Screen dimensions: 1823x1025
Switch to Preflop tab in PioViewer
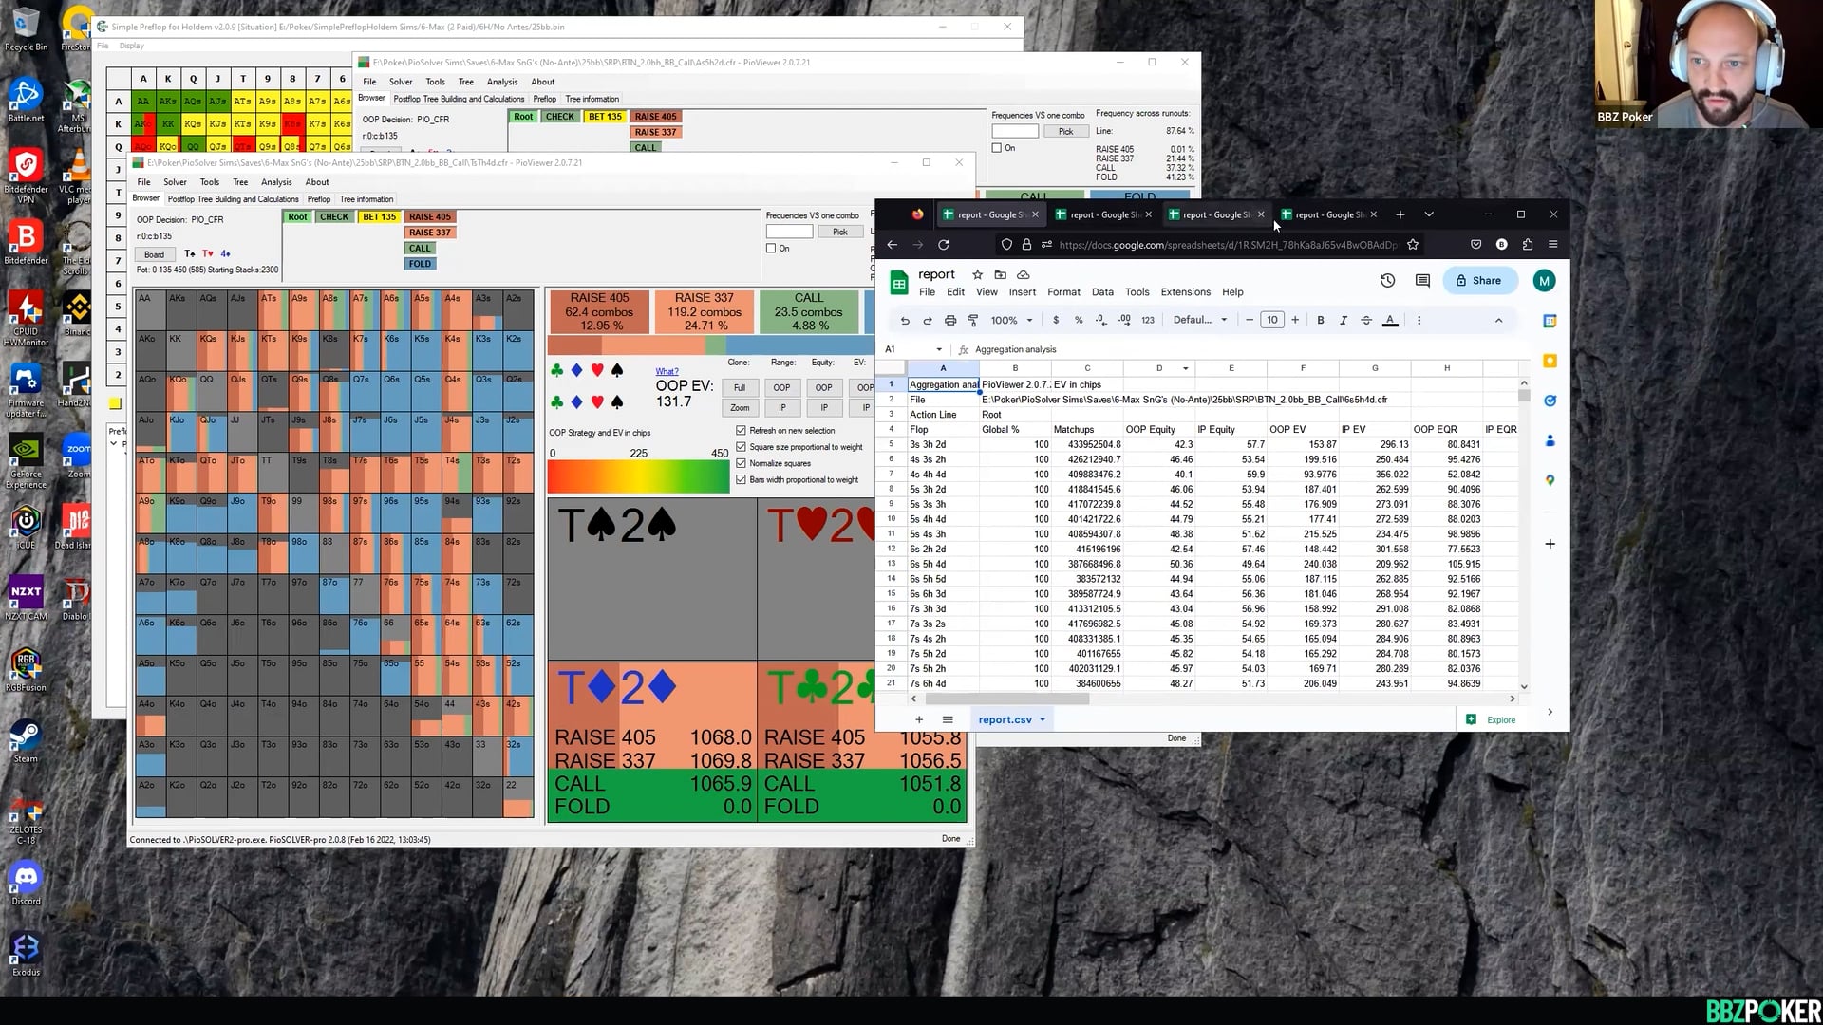click(319, 199)
